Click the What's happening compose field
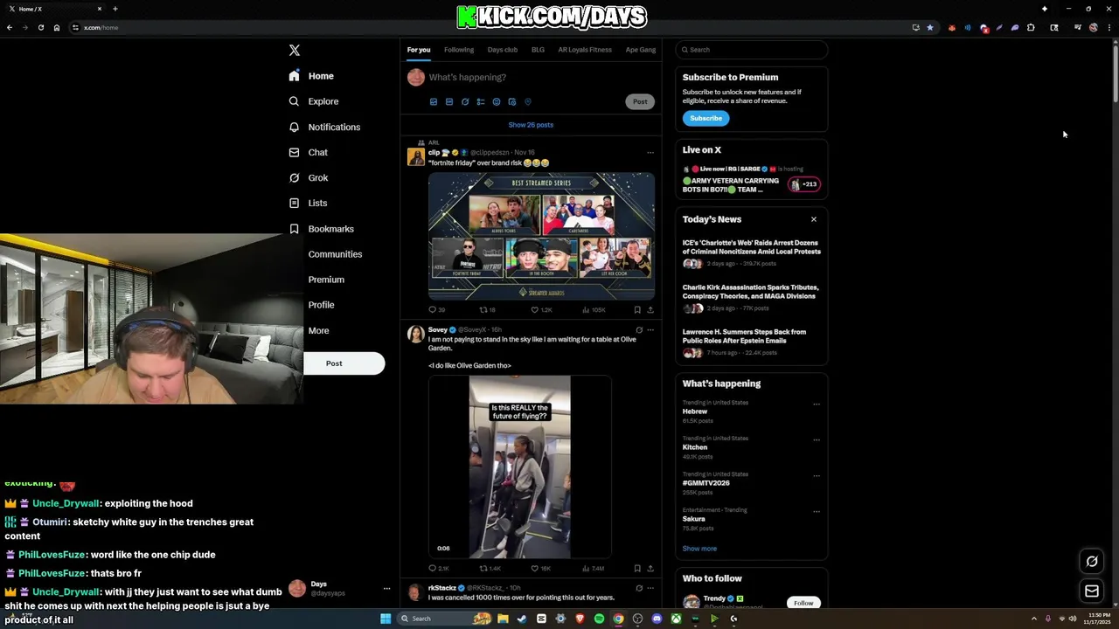Viewport: 1119px width, 629px height. [x=539, y=78]
